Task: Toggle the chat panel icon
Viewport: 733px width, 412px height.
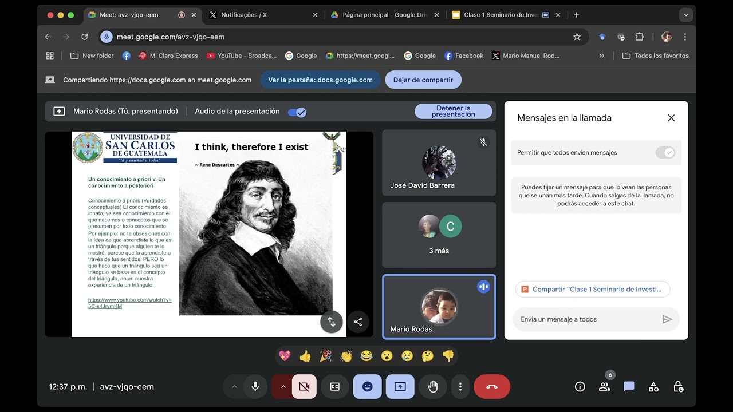Action: (x=629, y=387)
